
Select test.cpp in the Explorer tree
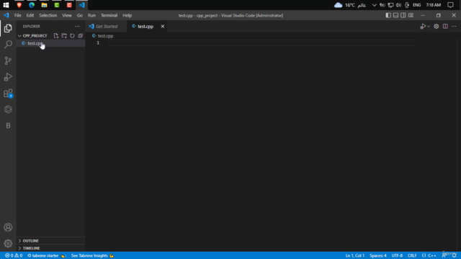[x=50, y=43]
